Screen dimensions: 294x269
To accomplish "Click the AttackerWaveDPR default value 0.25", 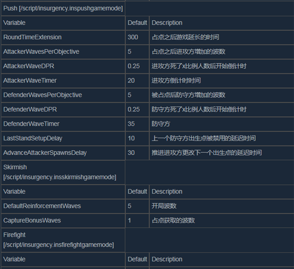I will [134, 66].
